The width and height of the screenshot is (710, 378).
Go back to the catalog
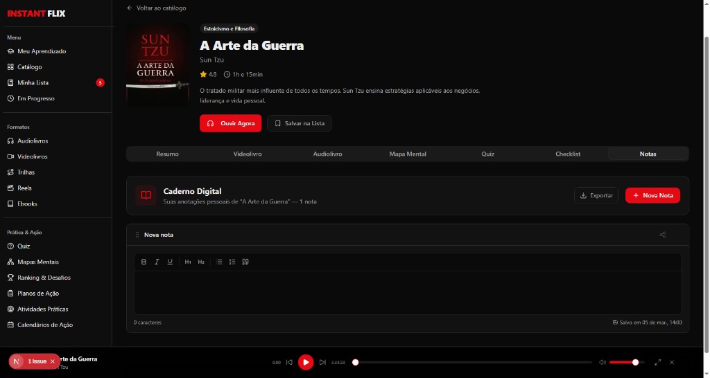(156, 8)
